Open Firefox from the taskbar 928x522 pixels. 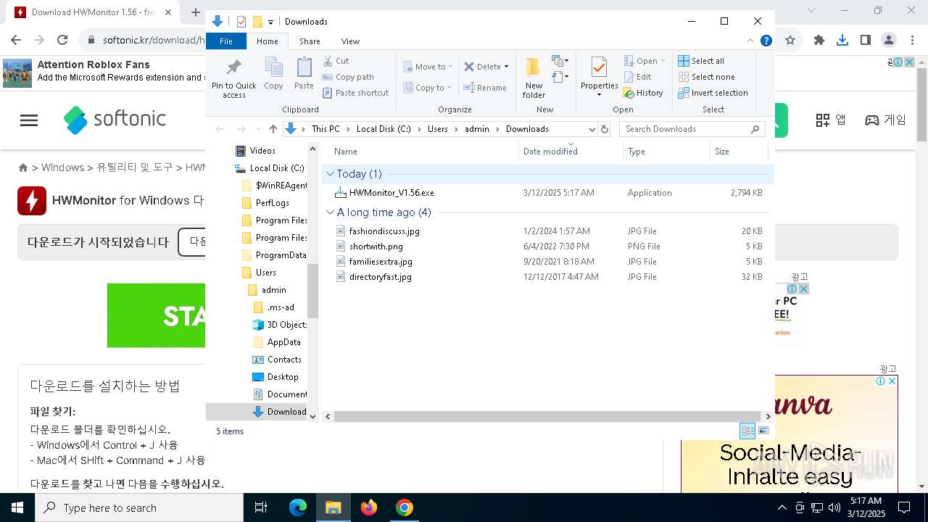[369, 507]
